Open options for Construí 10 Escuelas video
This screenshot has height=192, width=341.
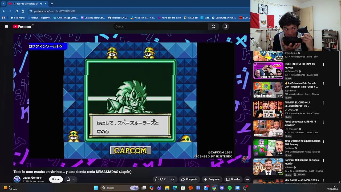tap(323, 161)
